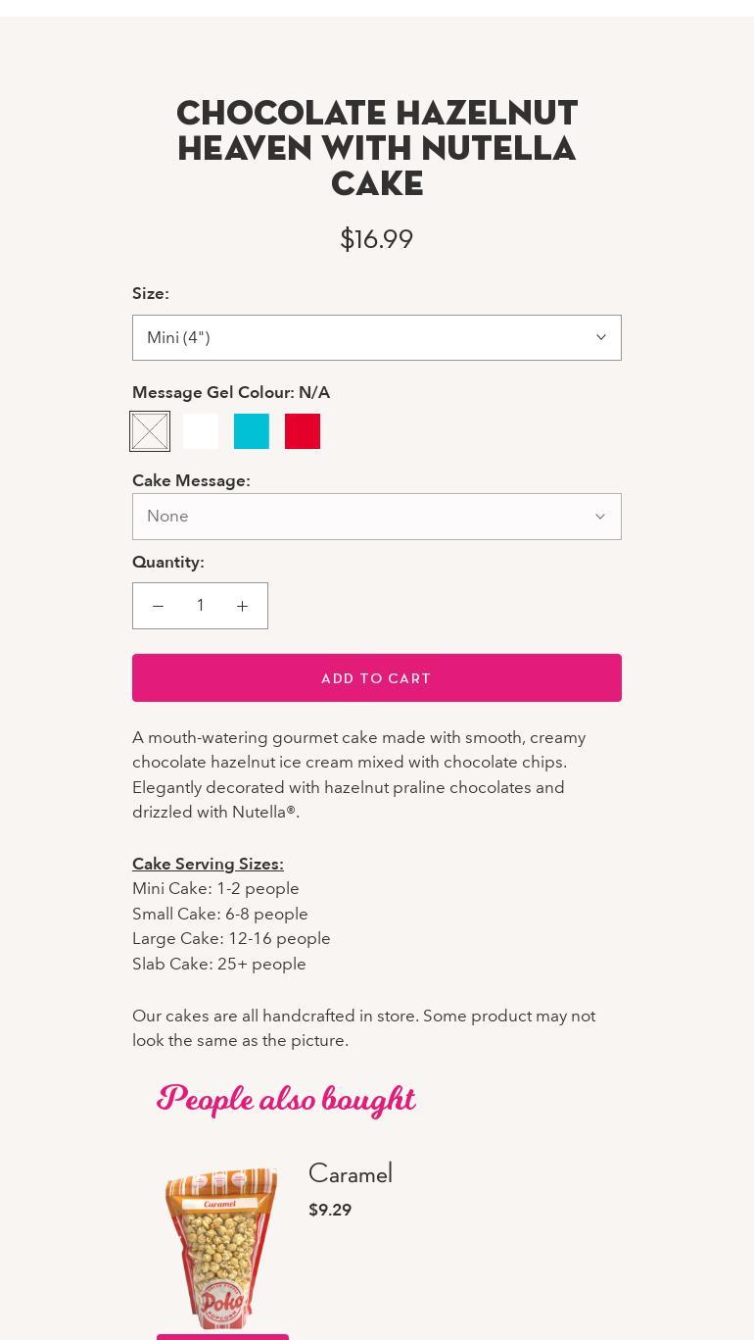The height and width of the screenshot is (1340, 754).
Task: Click the pink button below the Caramel popcorn image
Action: click(x=222, y=1336)
